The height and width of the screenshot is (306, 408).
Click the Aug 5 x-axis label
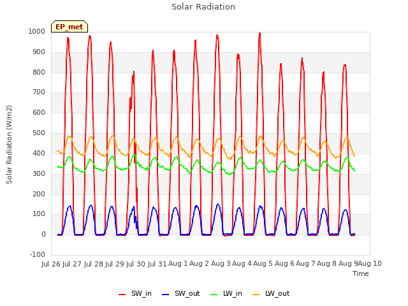point(263,264)
